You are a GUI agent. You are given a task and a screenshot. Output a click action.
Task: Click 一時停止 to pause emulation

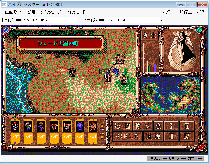pos(184,12)
